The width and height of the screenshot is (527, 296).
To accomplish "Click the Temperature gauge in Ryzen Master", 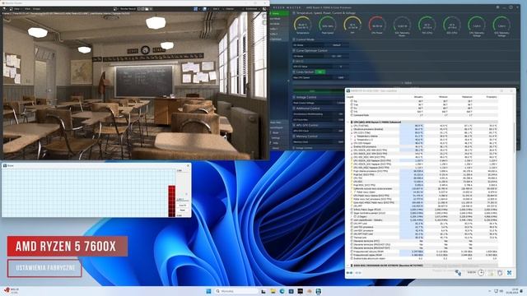I will 302,25.
